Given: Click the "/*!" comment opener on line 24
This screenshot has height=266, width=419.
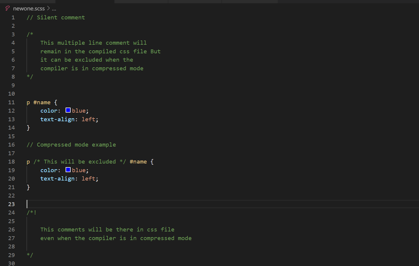Looking at the screenshot, I should coord(31,213).
